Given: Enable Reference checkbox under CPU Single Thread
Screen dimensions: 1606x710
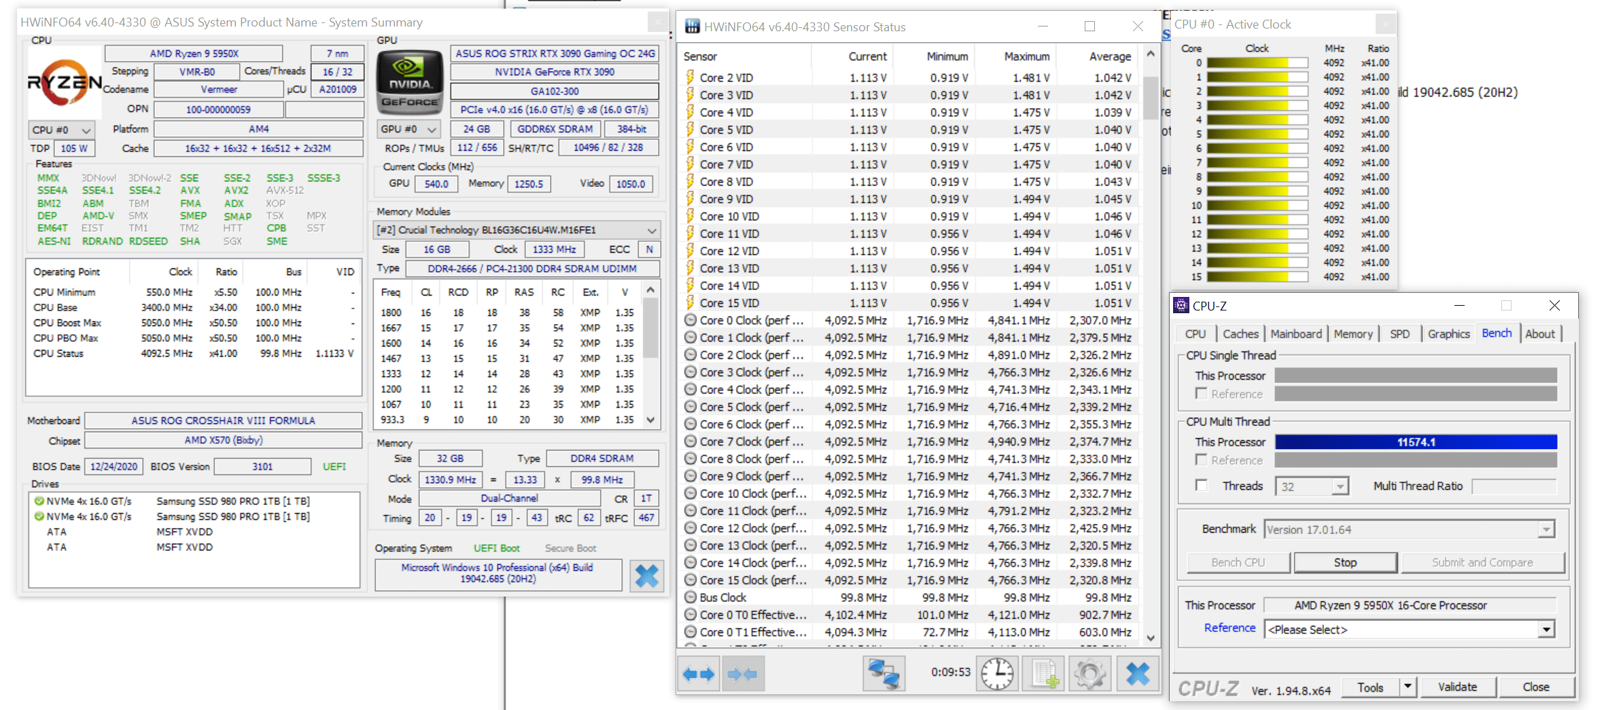Looking at the screenshot, I should point(1202,394).
